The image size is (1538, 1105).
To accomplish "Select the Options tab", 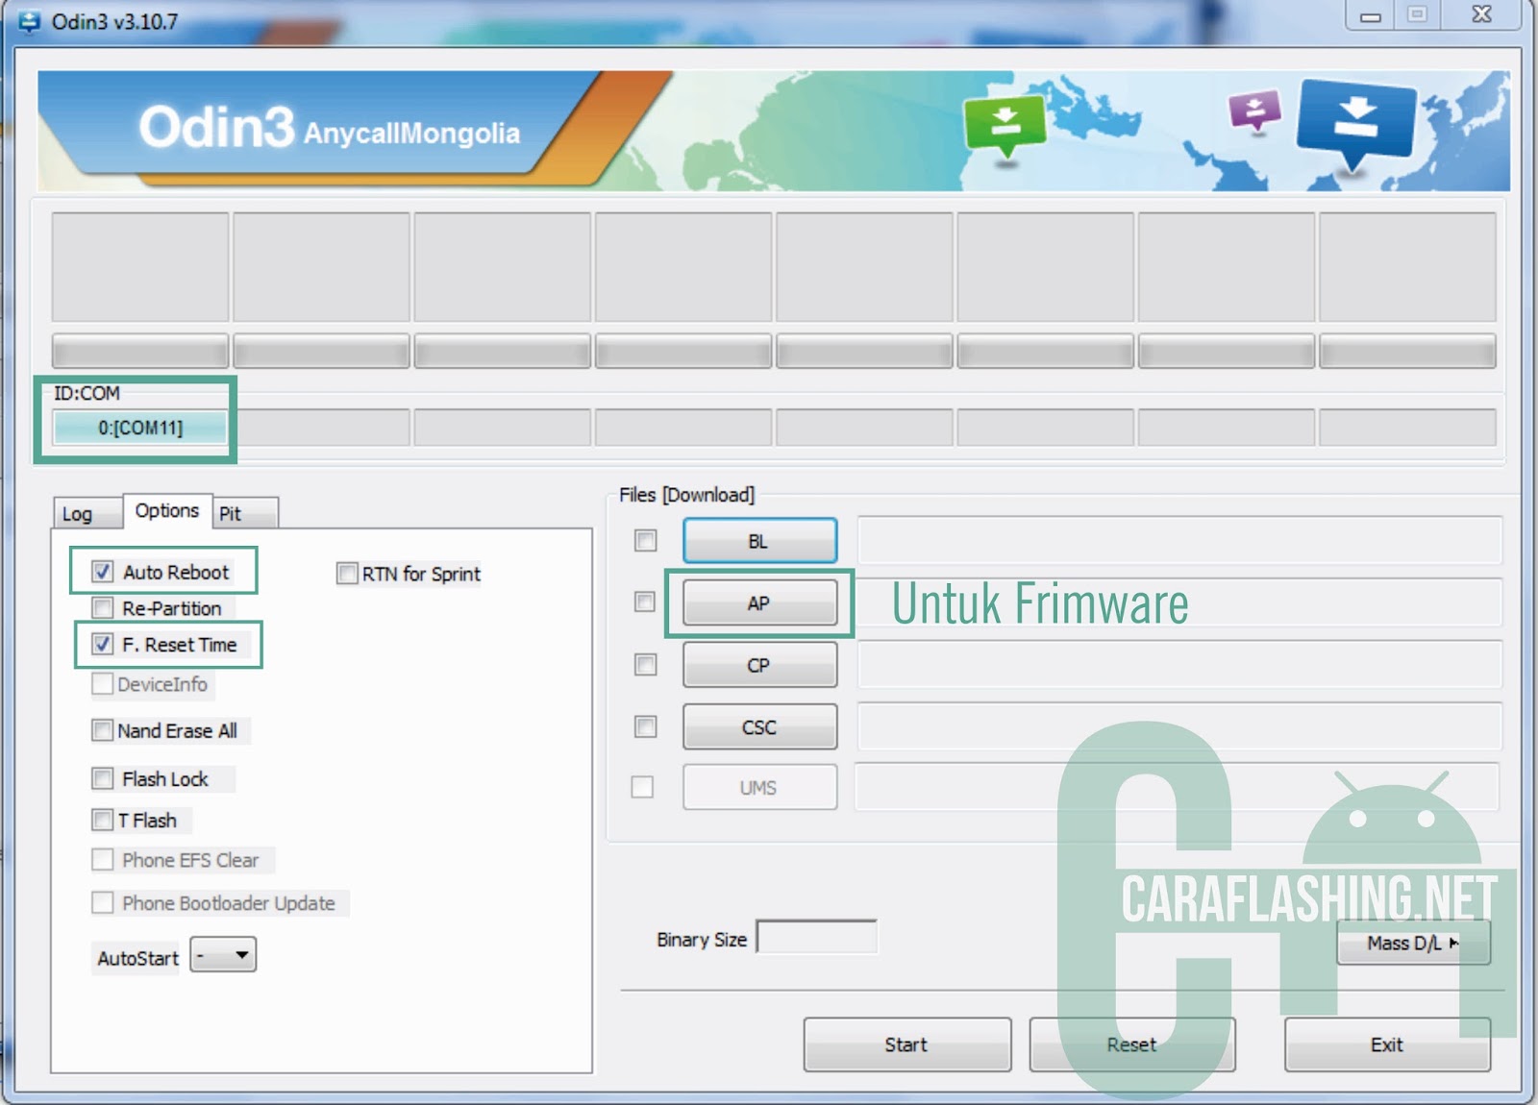I will click(x=167, y=510).
